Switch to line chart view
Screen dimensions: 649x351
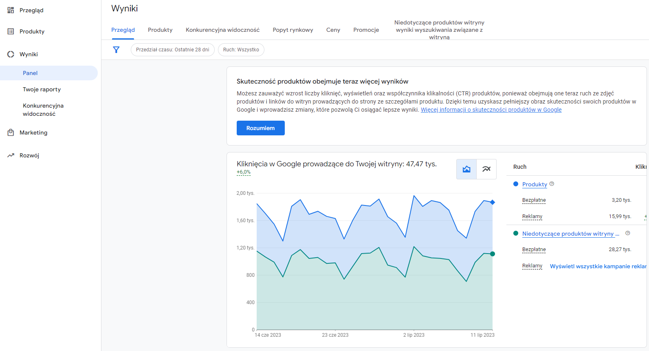click(486, 169)
